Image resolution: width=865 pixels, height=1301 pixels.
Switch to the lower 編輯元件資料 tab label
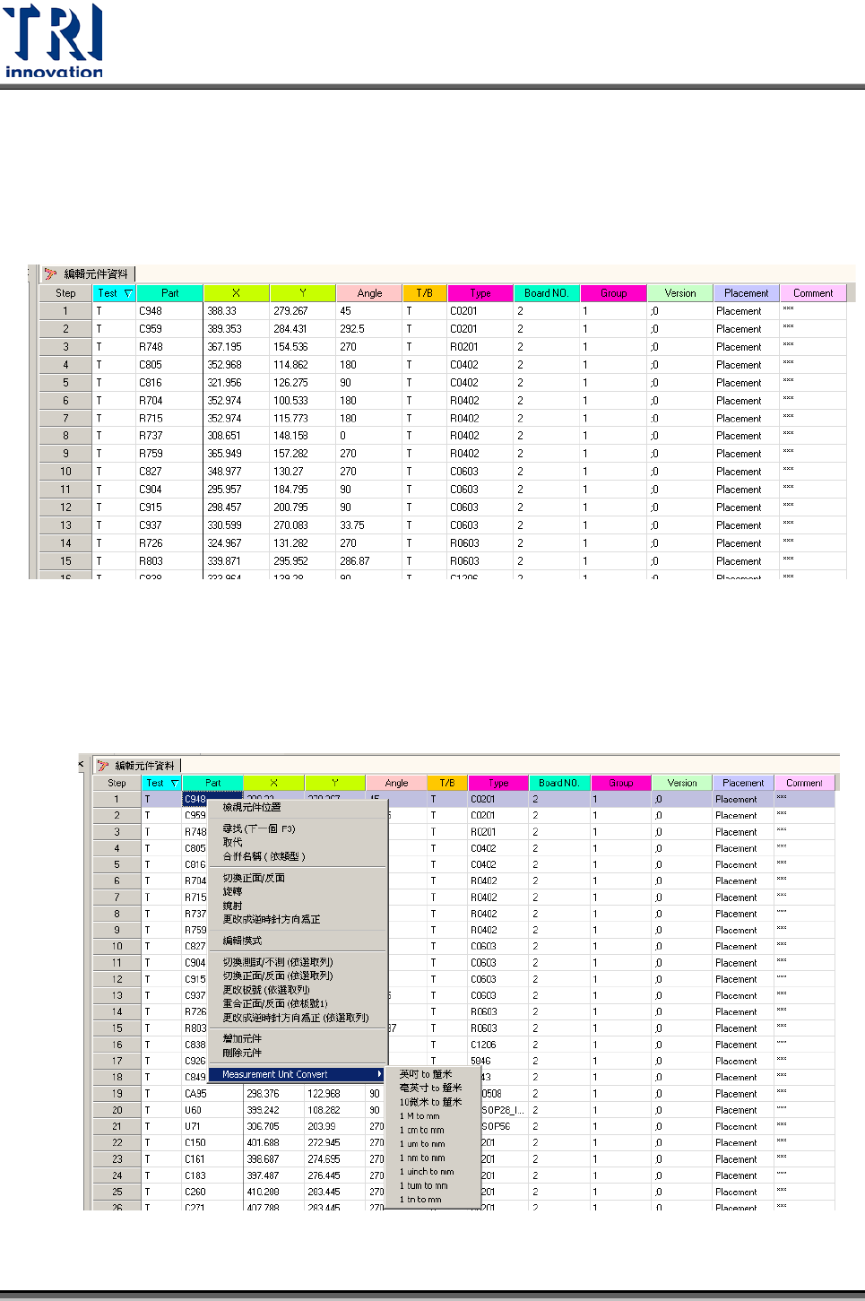pos(145,766)
